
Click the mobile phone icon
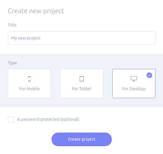click(x=30, y=79)
